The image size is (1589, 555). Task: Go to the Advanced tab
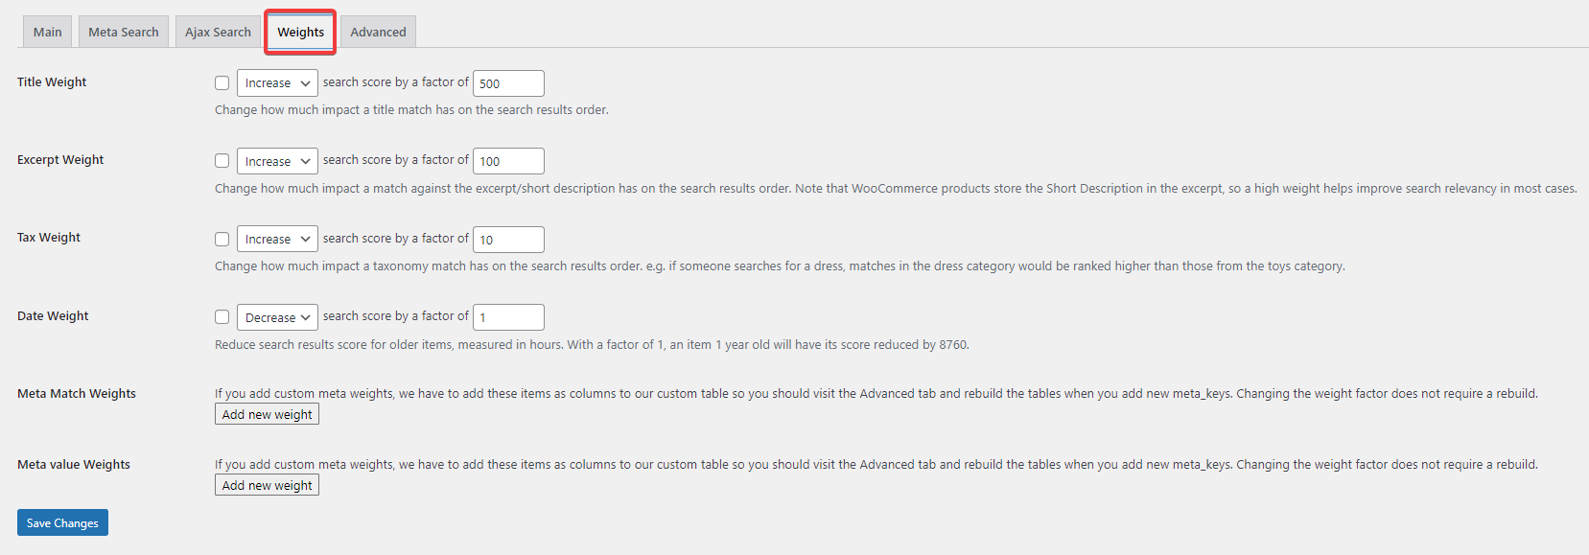coord(378,32)
